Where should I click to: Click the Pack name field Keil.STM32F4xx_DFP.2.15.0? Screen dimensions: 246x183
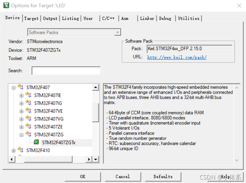coord(189,49)
